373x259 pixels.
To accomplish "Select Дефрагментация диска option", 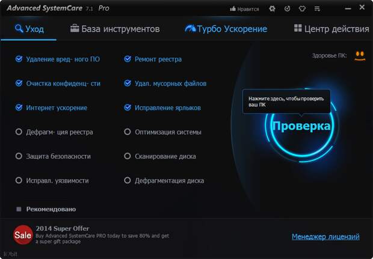I will 128,180.
